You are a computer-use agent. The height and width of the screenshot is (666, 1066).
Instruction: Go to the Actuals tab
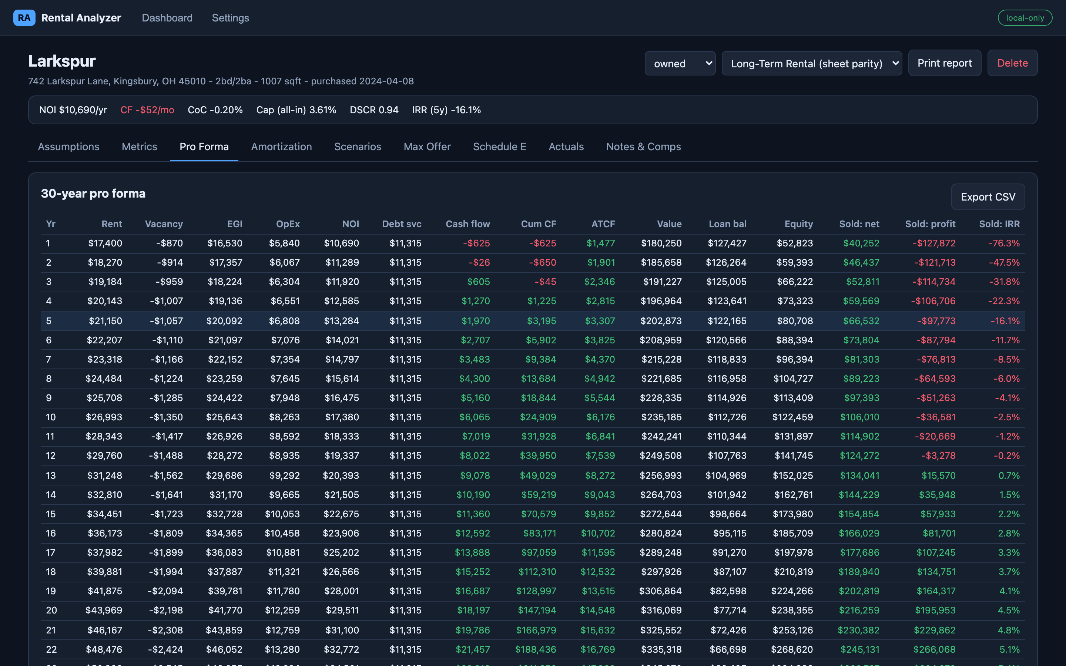pyautogui.click(x=566, y=147)
